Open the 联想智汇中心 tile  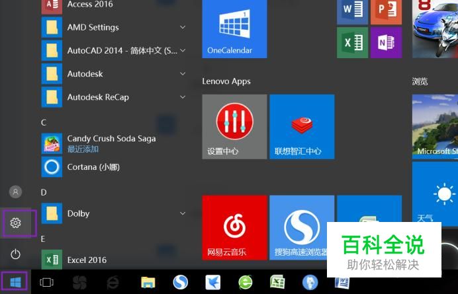tap(302, 127)
